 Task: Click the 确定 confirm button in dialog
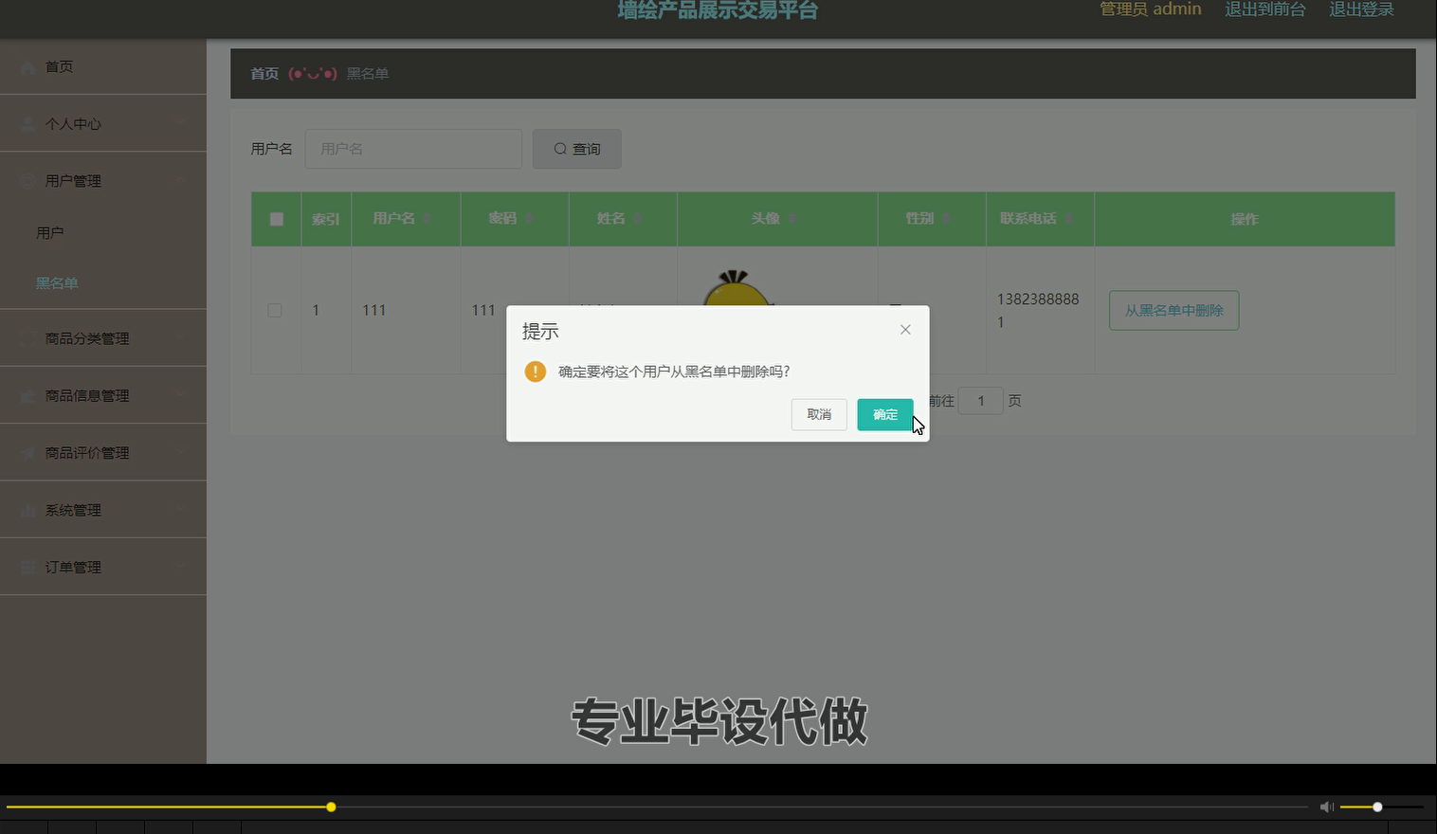[883, 414]
